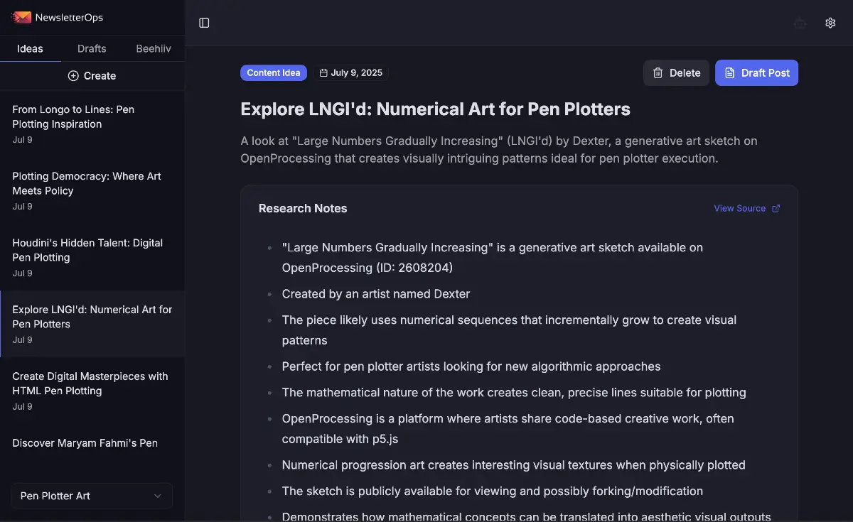Delete the current content idea
The height and width of the screenshot is (522, 853).
coord(676,72)
